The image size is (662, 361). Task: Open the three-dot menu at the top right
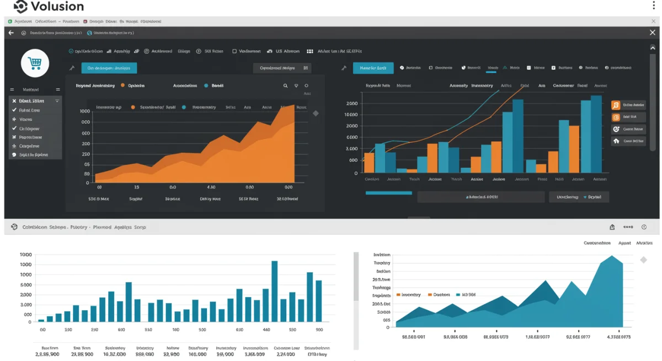pyautogui.click(x=654, y=5)
